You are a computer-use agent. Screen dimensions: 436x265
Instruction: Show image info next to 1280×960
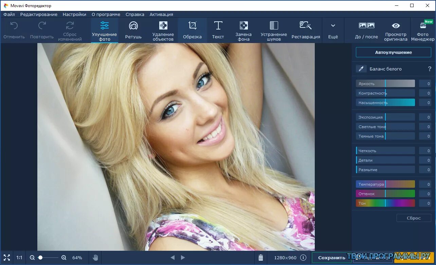click(303, 258)
